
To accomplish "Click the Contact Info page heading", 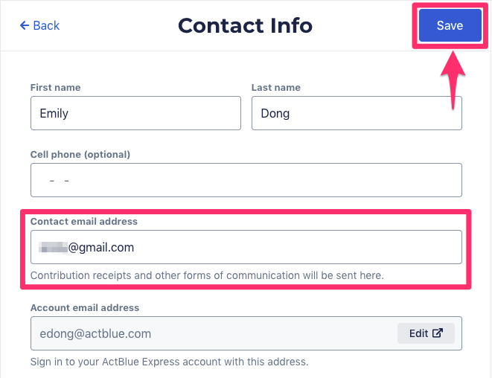I will (245, 25).
